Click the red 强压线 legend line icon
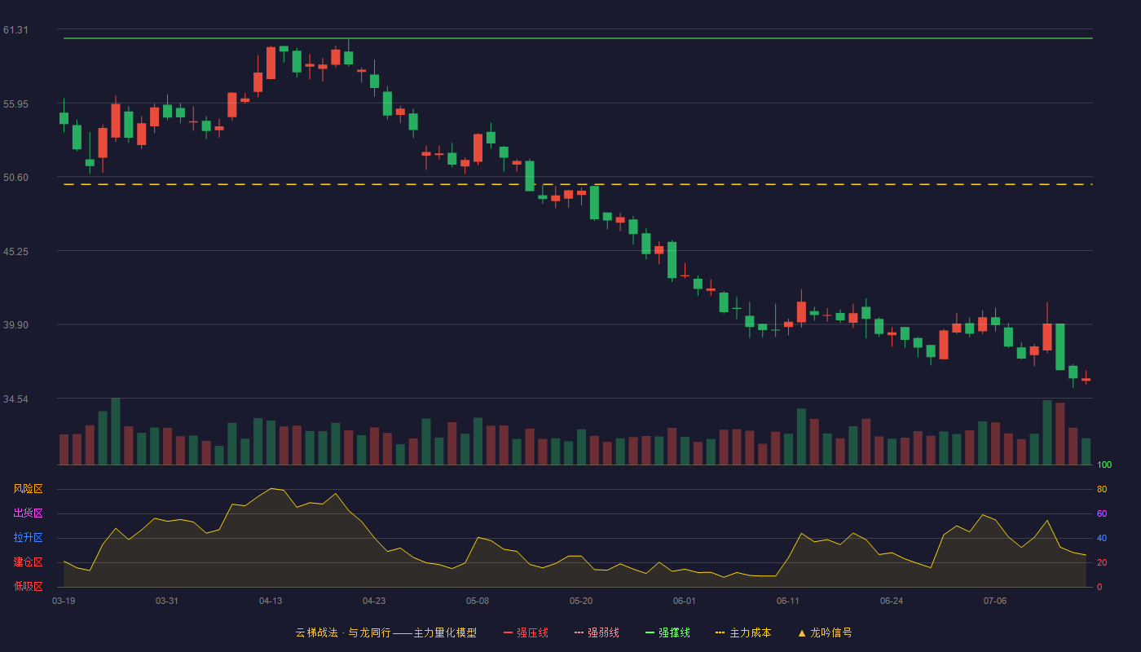Image resolution: width=1141 pixels, height=652 pixels. [x=508, y=632]
